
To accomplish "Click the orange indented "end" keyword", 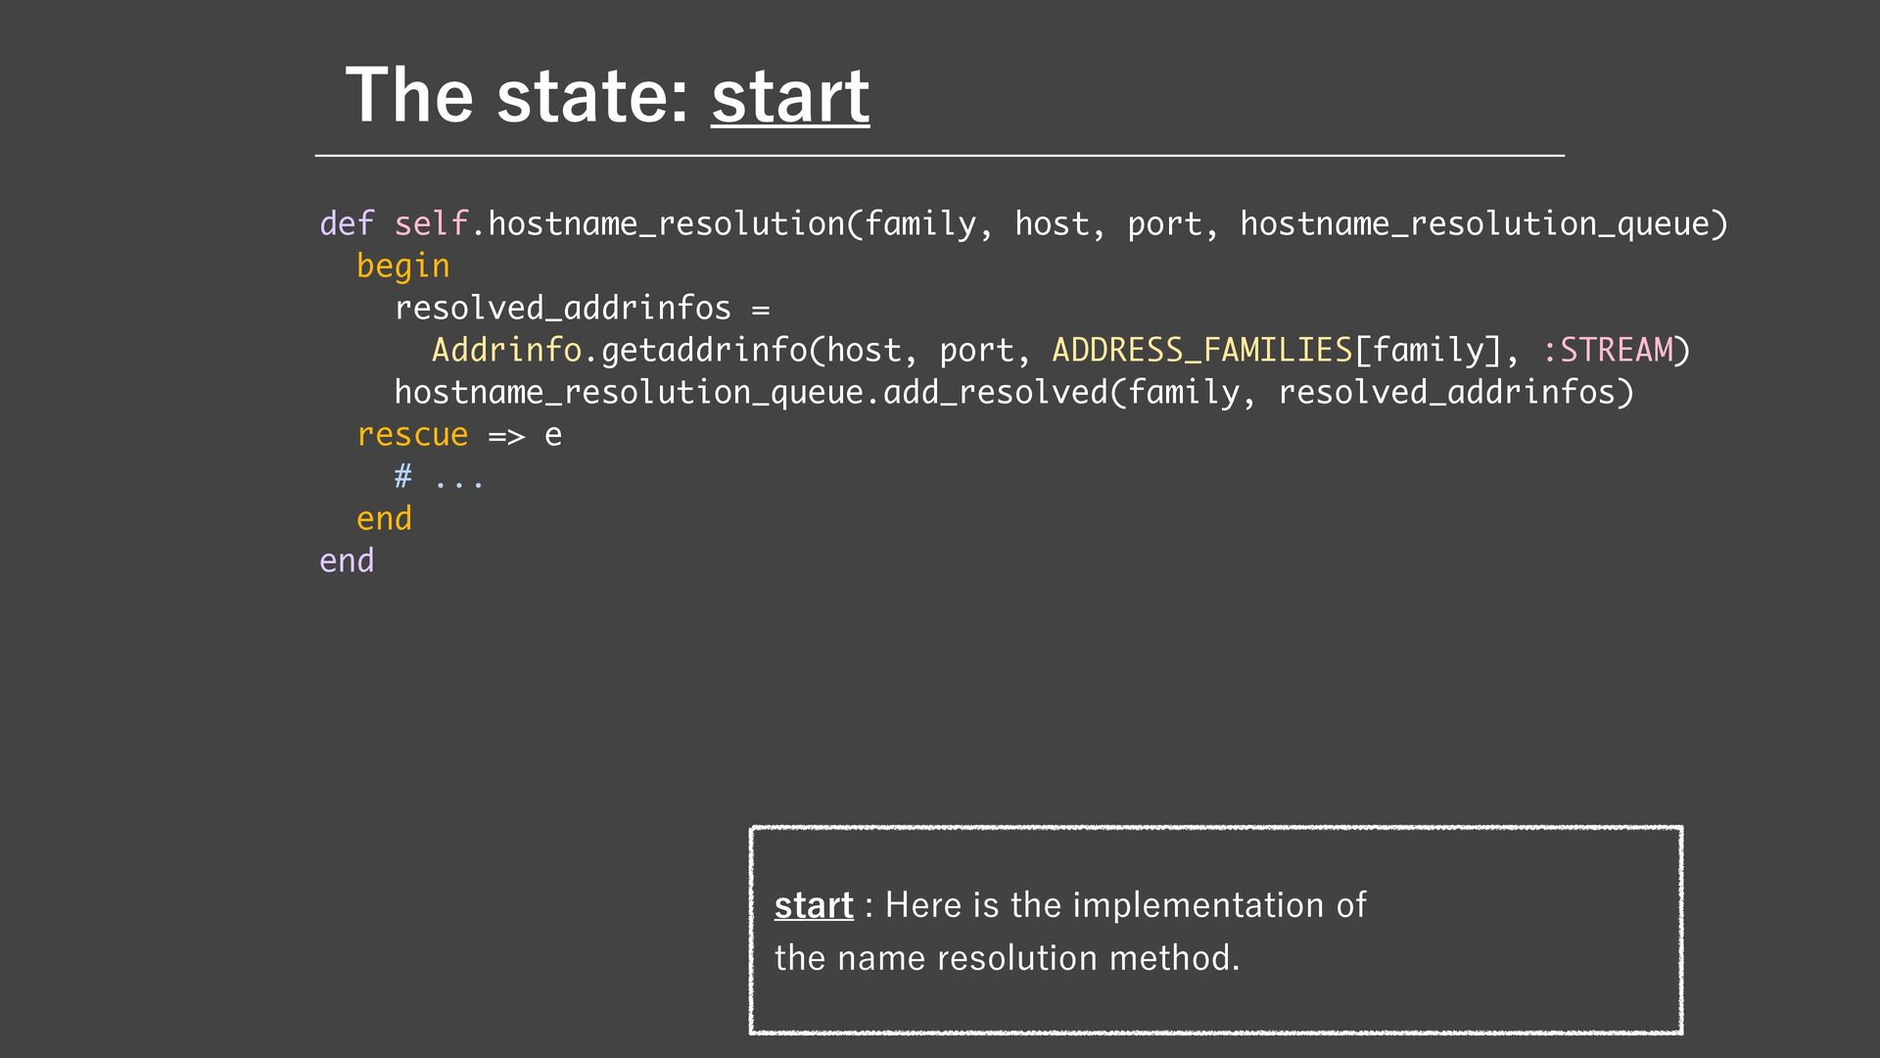I will pos(384,519).
